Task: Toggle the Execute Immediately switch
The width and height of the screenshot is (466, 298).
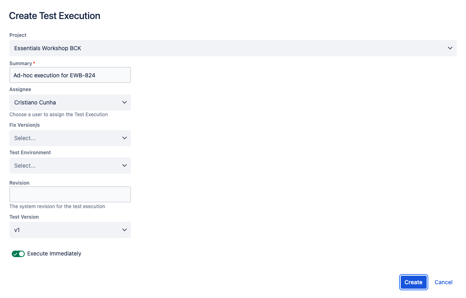Action: [18, 254]
